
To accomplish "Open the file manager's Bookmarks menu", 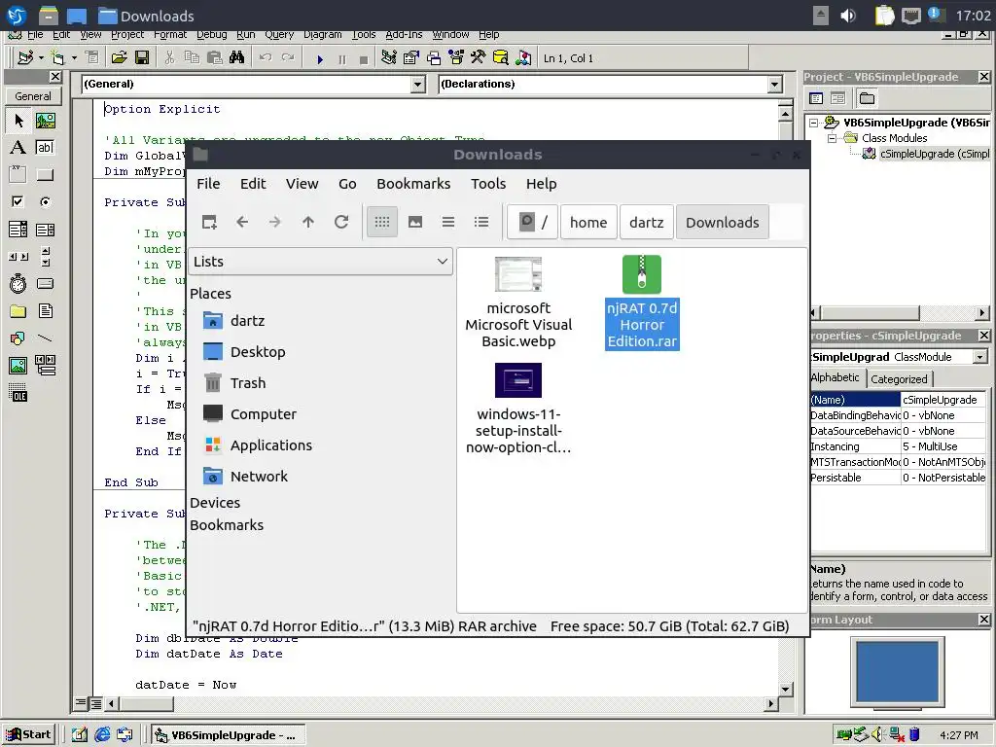I will (x=413, y=184).
